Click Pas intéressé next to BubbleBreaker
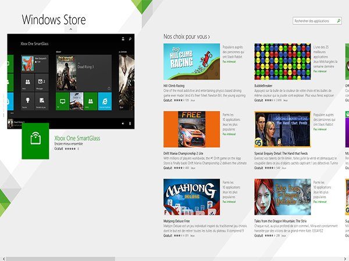The width and height of the screenshot is (349, 261). [x=320, y=71]
